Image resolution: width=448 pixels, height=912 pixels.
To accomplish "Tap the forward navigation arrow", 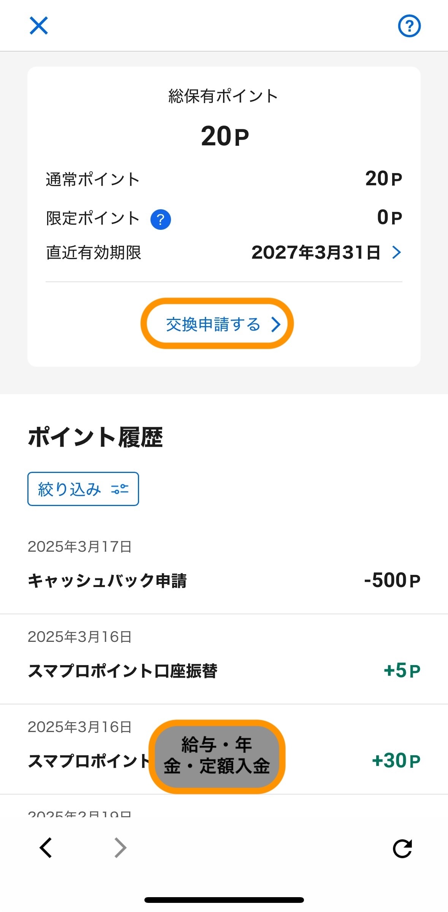I will coord(120,848).
